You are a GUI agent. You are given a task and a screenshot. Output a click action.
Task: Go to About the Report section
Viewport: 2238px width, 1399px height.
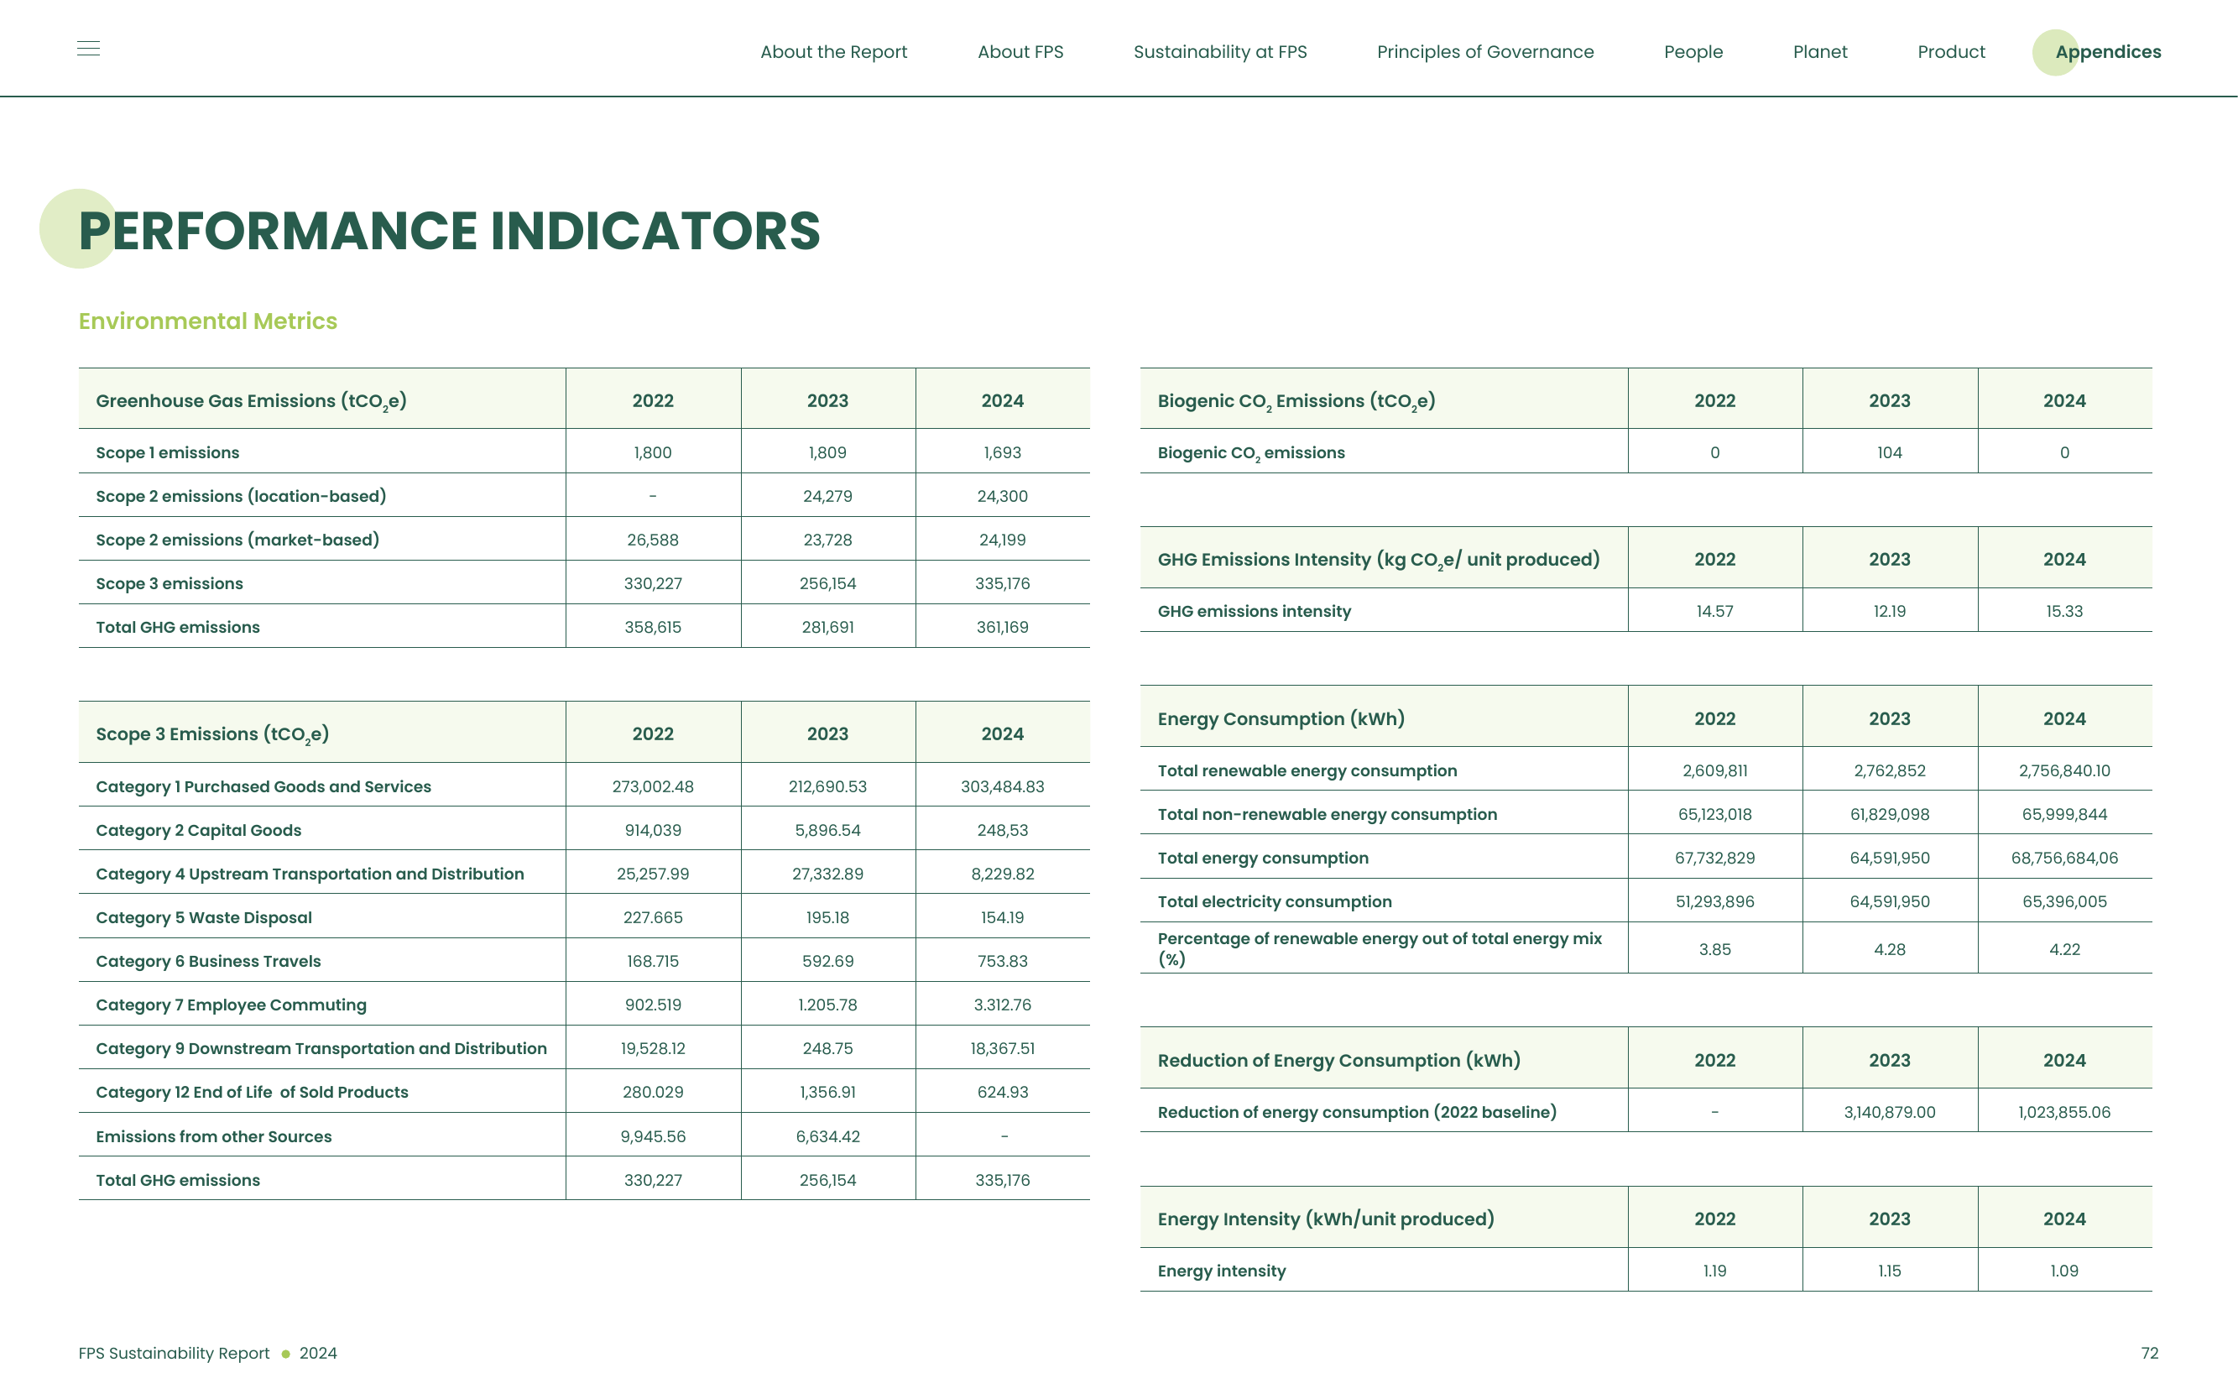pos(833,52)
